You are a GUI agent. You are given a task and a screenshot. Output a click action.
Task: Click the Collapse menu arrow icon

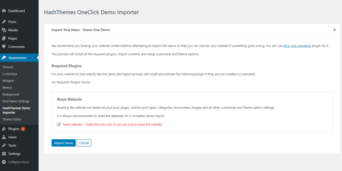[4, 162]
